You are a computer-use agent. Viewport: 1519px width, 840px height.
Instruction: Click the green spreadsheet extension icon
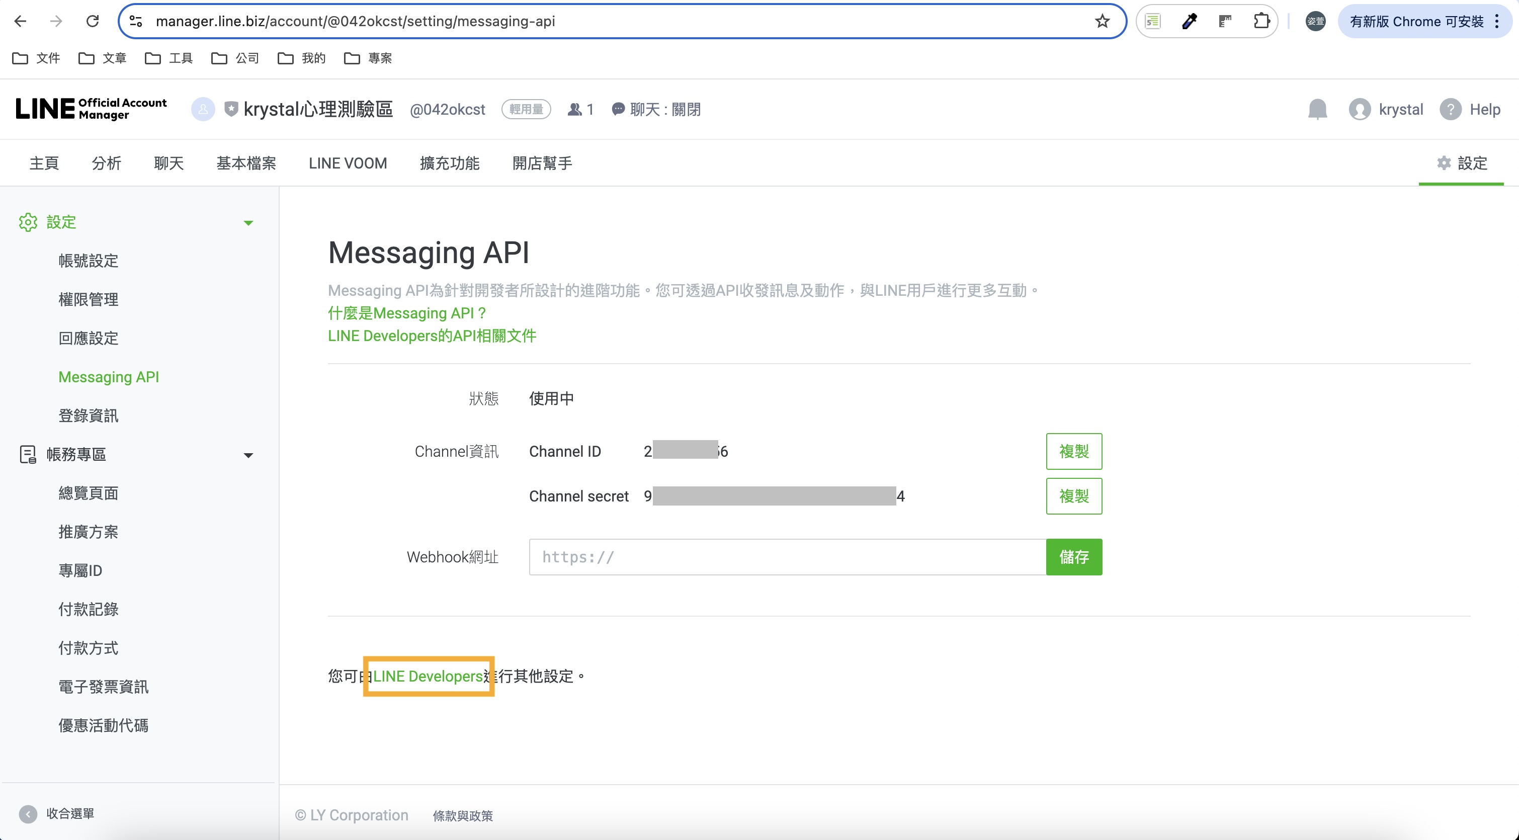(1153, 22)
